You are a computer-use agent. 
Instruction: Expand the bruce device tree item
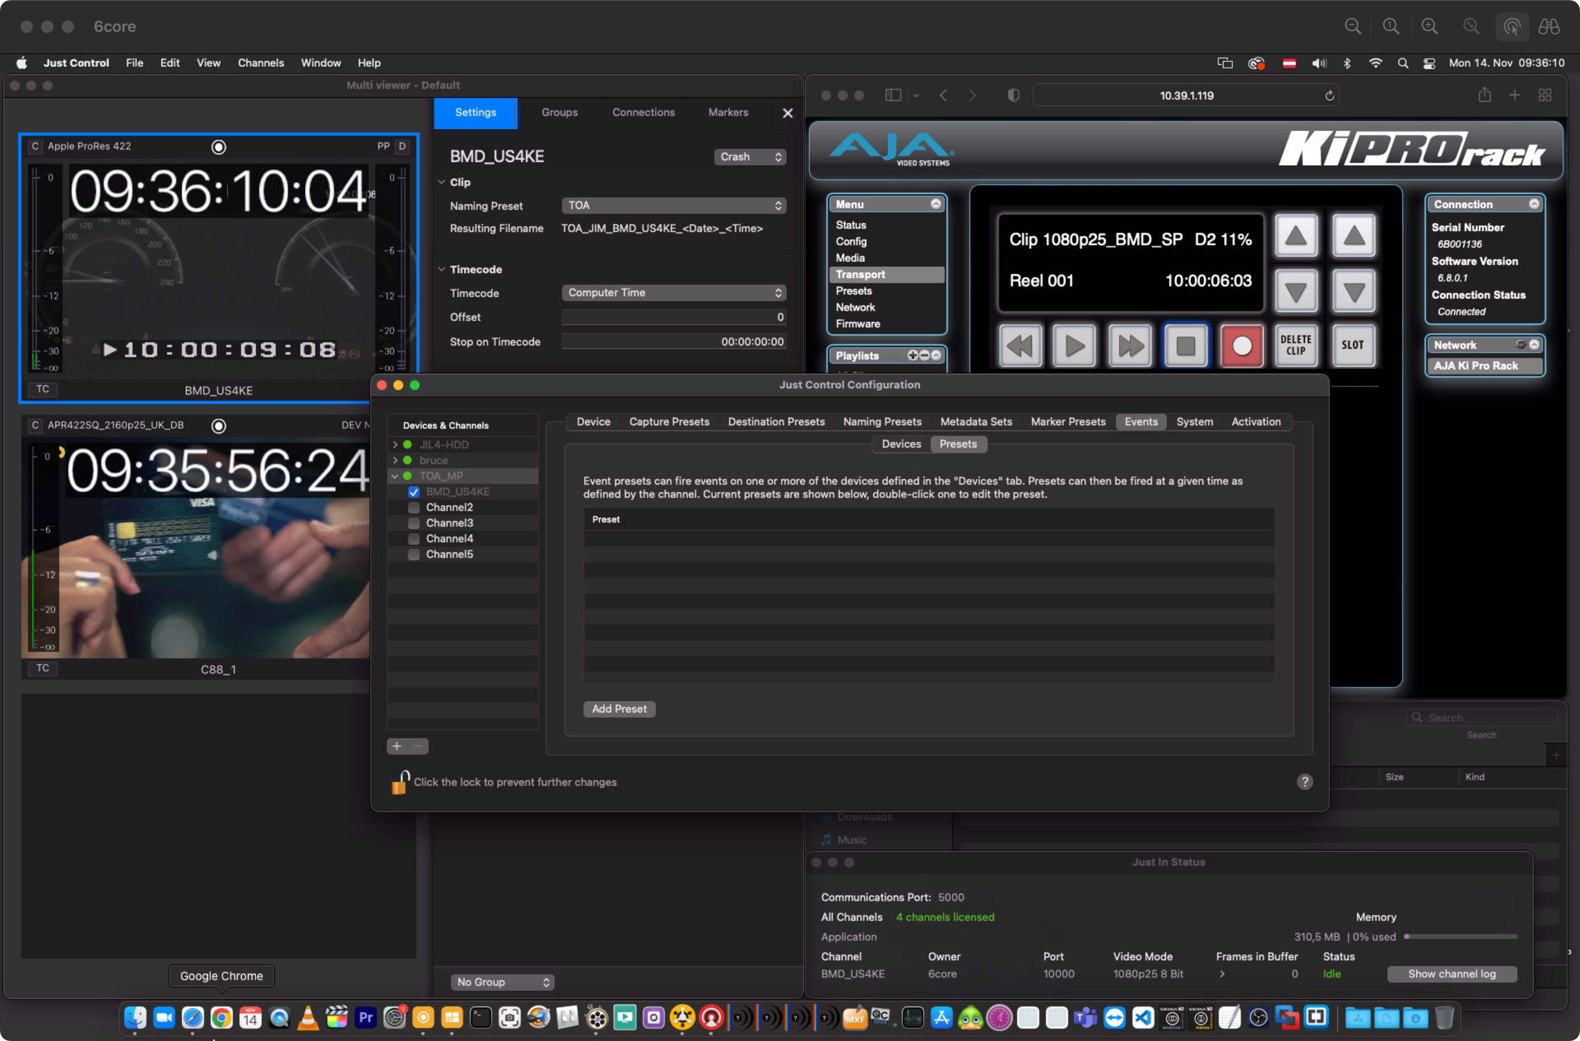[396, 460]
